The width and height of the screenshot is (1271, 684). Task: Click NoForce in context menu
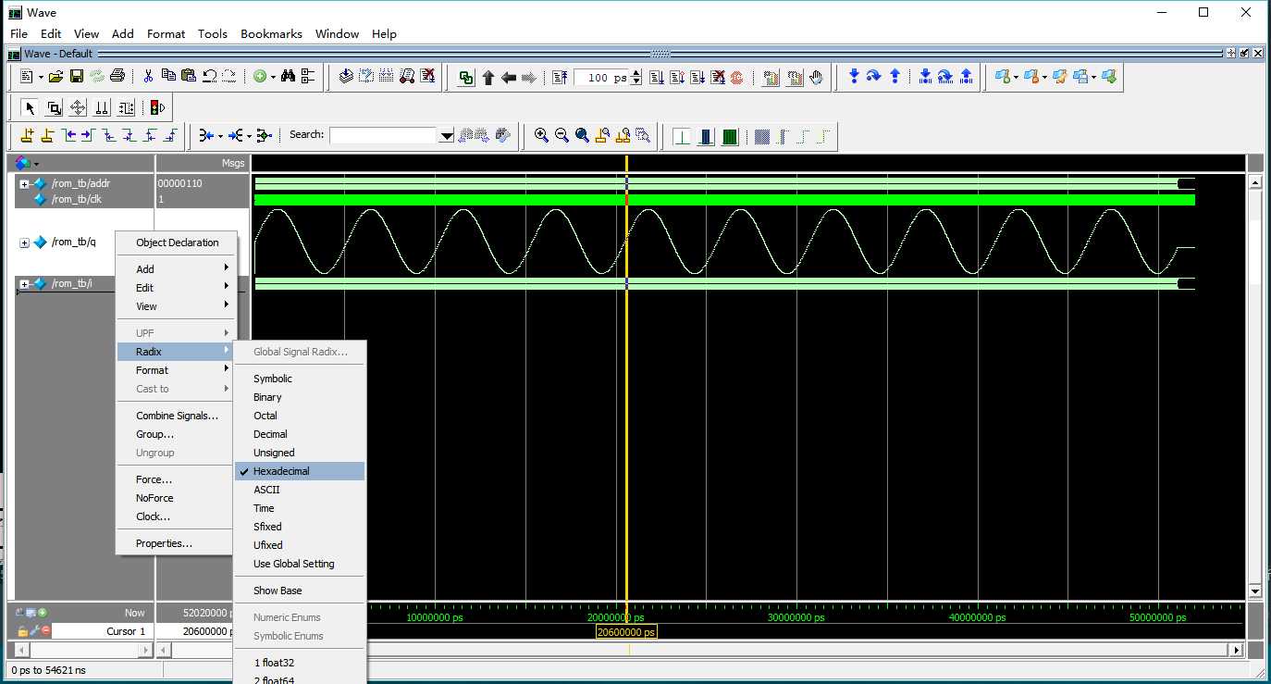coord(176,498)
